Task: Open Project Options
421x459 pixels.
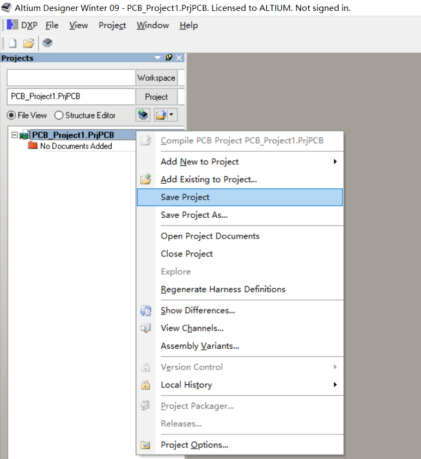Action: 240,445
